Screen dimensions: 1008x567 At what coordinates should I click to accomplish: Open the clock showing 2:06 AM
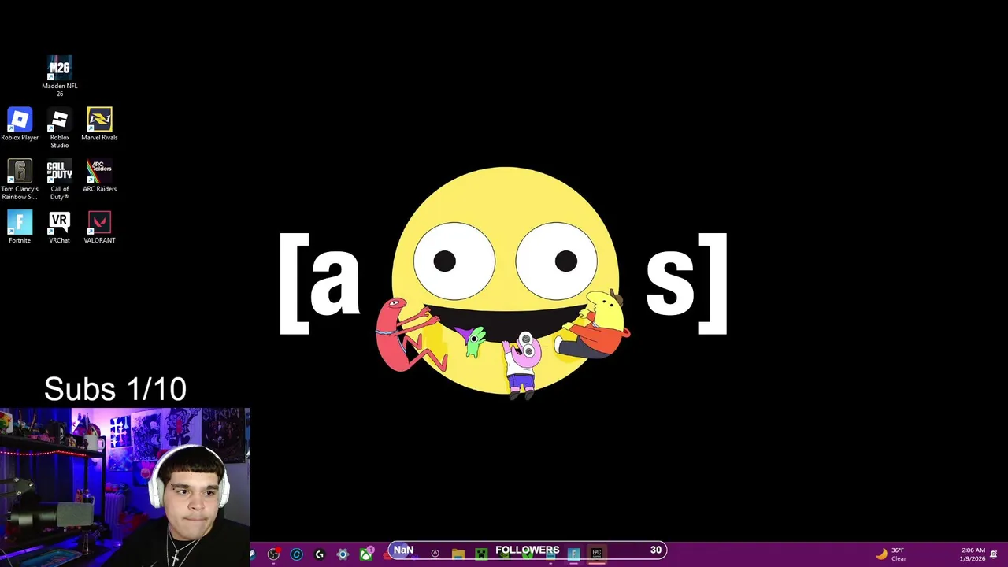[x=973, y=554]
